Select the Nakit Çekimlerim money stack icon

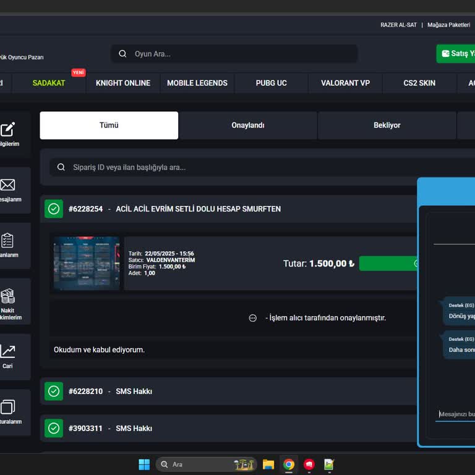[x=7, y=296]
